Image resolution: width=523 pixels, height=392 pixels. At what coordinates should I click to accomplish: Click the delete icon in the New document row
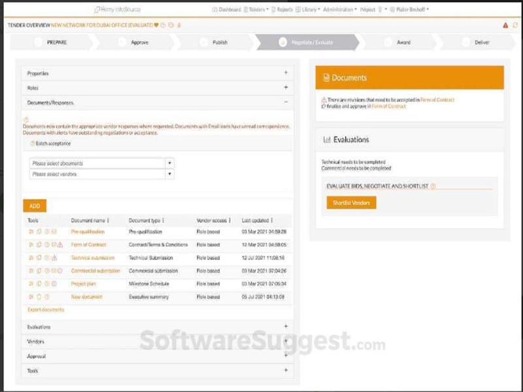coord(39,297)
